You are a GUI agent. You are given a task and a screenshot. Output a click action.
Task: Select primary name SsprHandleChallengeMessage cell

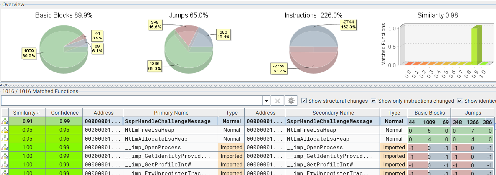tap(170, 121)
